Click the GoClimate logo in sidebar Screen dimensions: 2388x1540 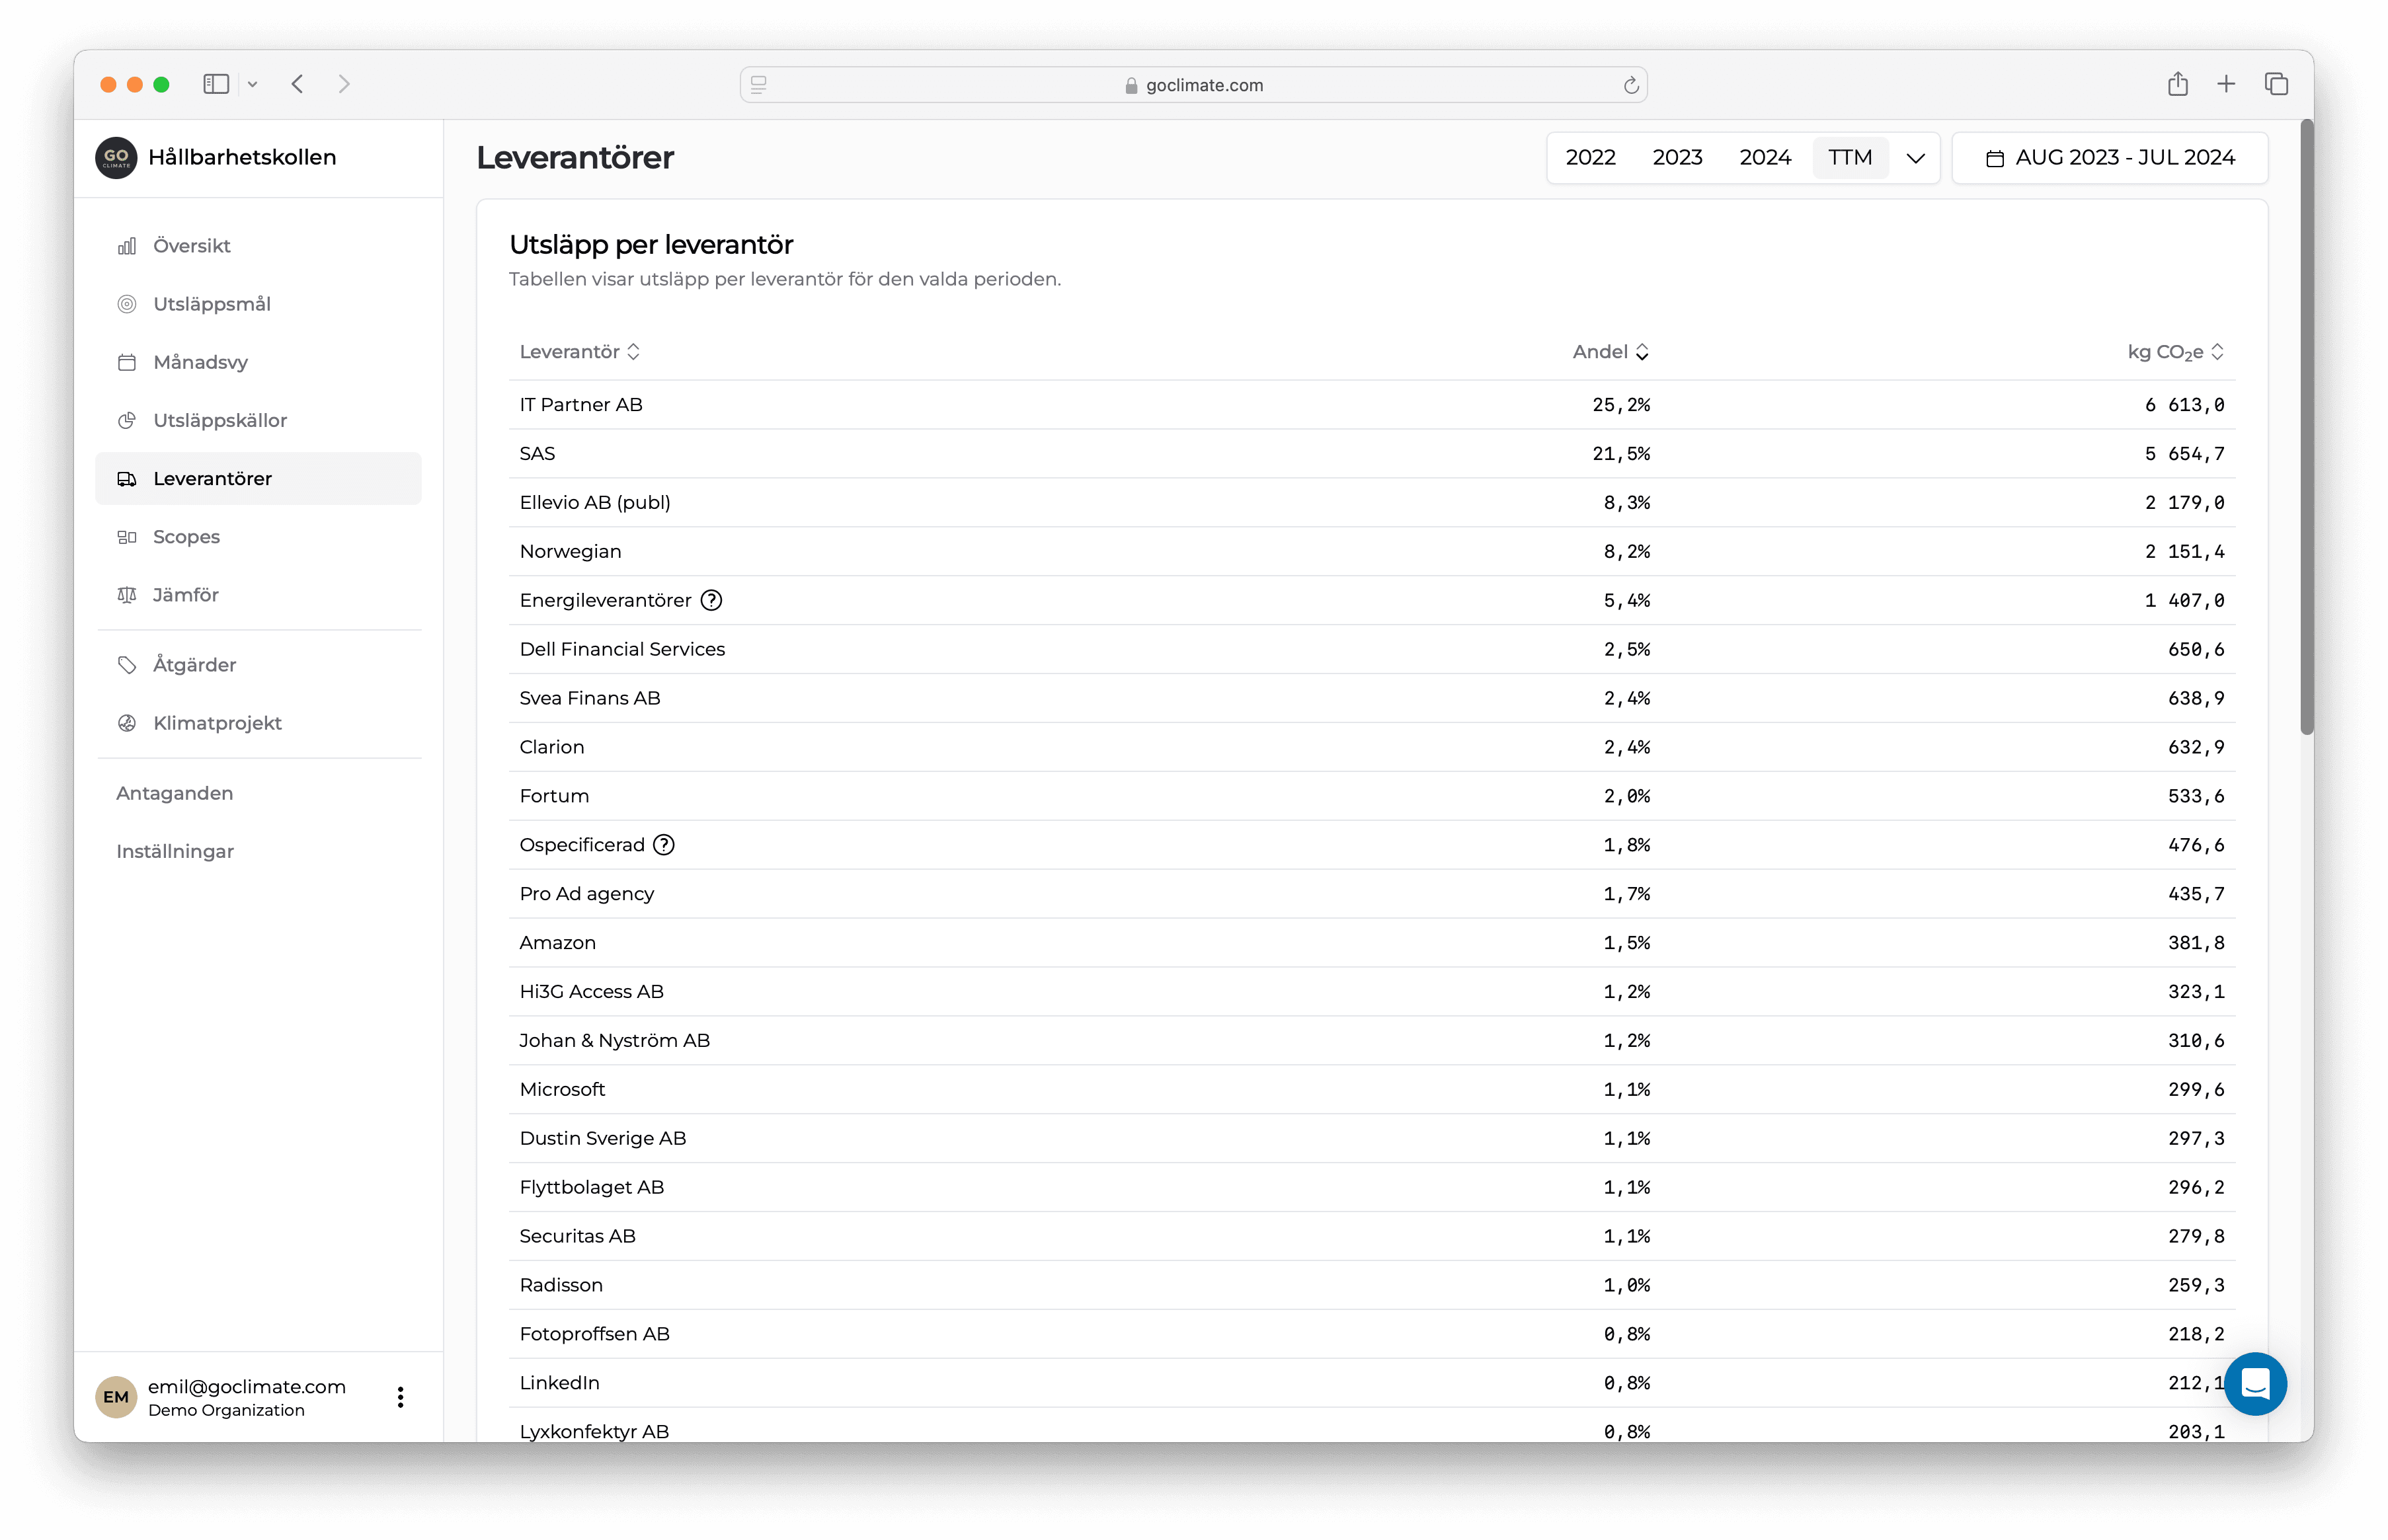click(x=116, y=157)
